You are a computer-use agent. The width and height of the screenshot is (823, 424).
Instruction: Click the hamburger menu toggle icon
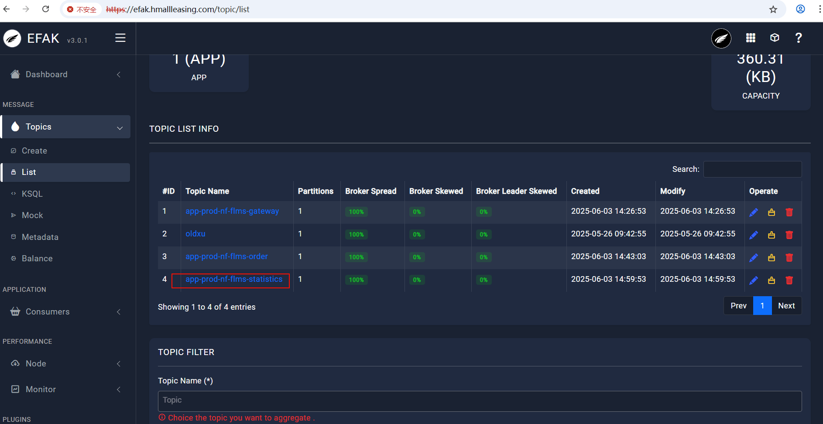click(120, 38)
